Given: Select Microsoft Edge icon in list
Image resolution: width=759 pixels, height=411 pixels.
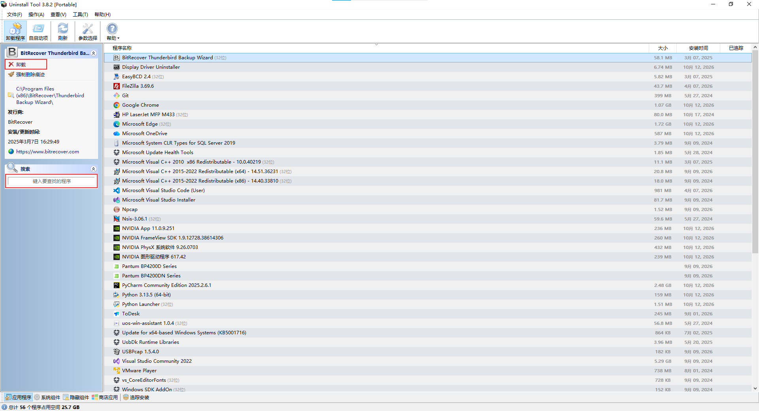Looking at the screenshot, I should (117, 124).
